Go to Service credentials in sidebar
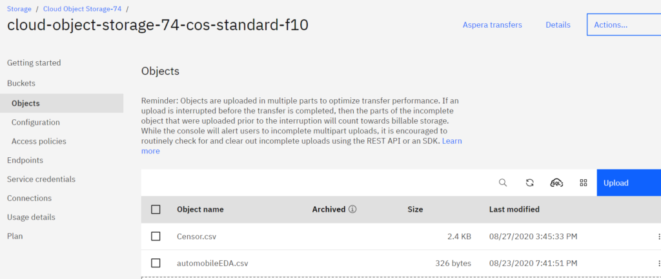The image size is (661, 279). (x=41, y=179)
